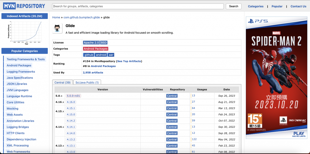Open Dependency Injection category

[21, 140]
